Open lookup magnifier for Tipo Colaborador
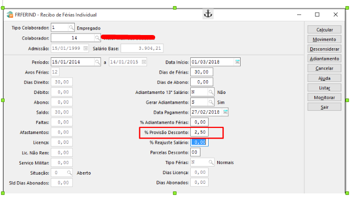The width and height of the screenshot is (350, 198). click(71, 27)
